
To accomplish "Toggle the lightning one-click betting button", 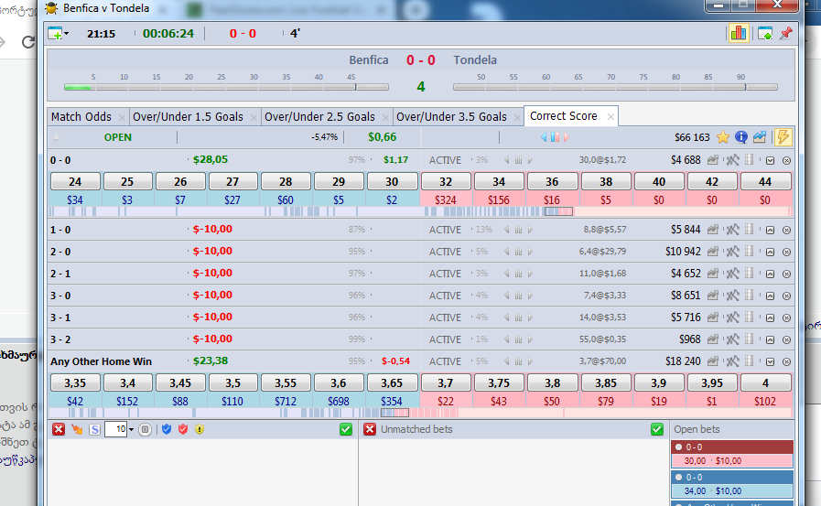I will (x=783, y=137).
